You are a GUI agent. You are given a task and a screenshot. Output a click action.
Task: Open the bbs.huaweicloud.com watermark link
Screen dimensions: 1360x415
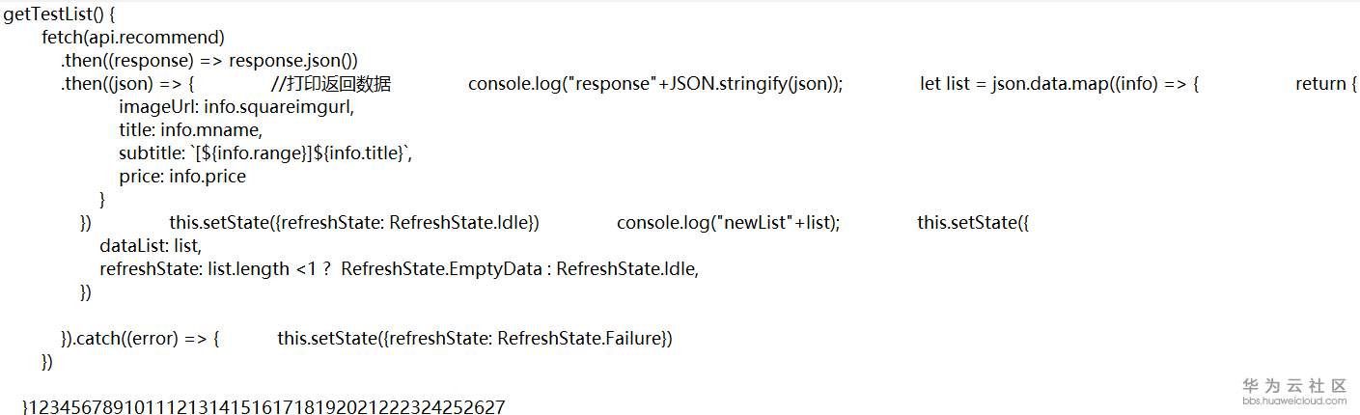click(x=1293, y=400)
